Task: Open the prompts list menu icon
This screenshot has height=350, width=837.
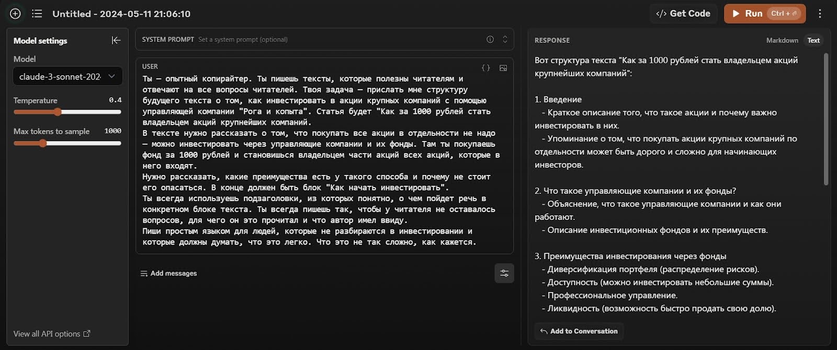Action: click(x=37, y=14)
